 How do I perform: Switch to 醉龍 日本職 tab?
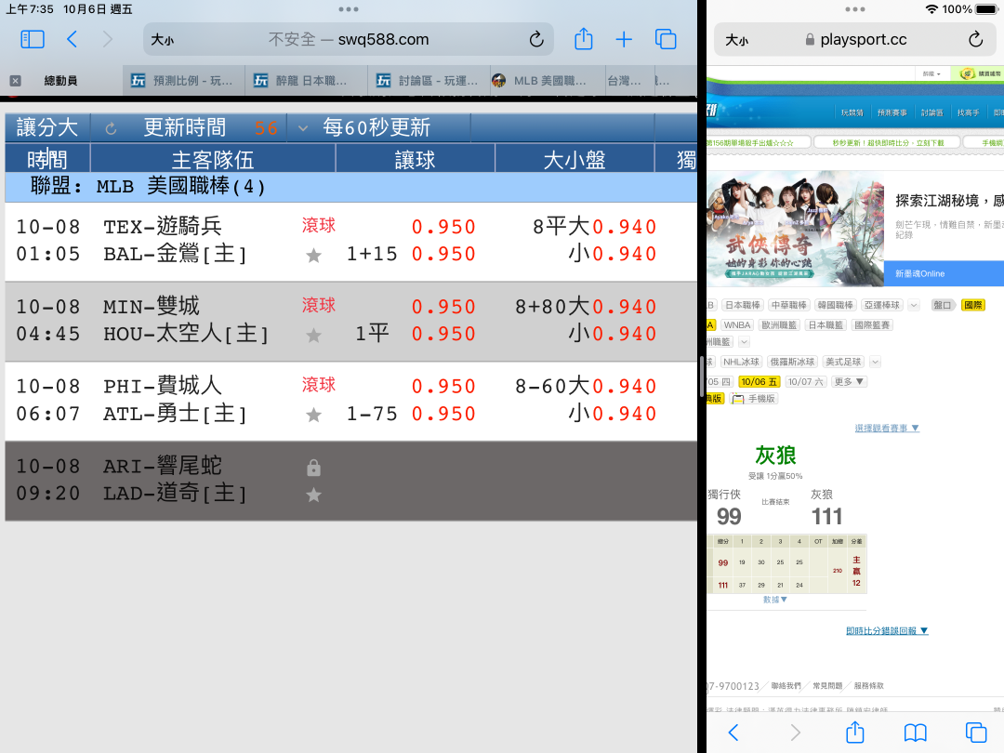[x=306, y=81]
